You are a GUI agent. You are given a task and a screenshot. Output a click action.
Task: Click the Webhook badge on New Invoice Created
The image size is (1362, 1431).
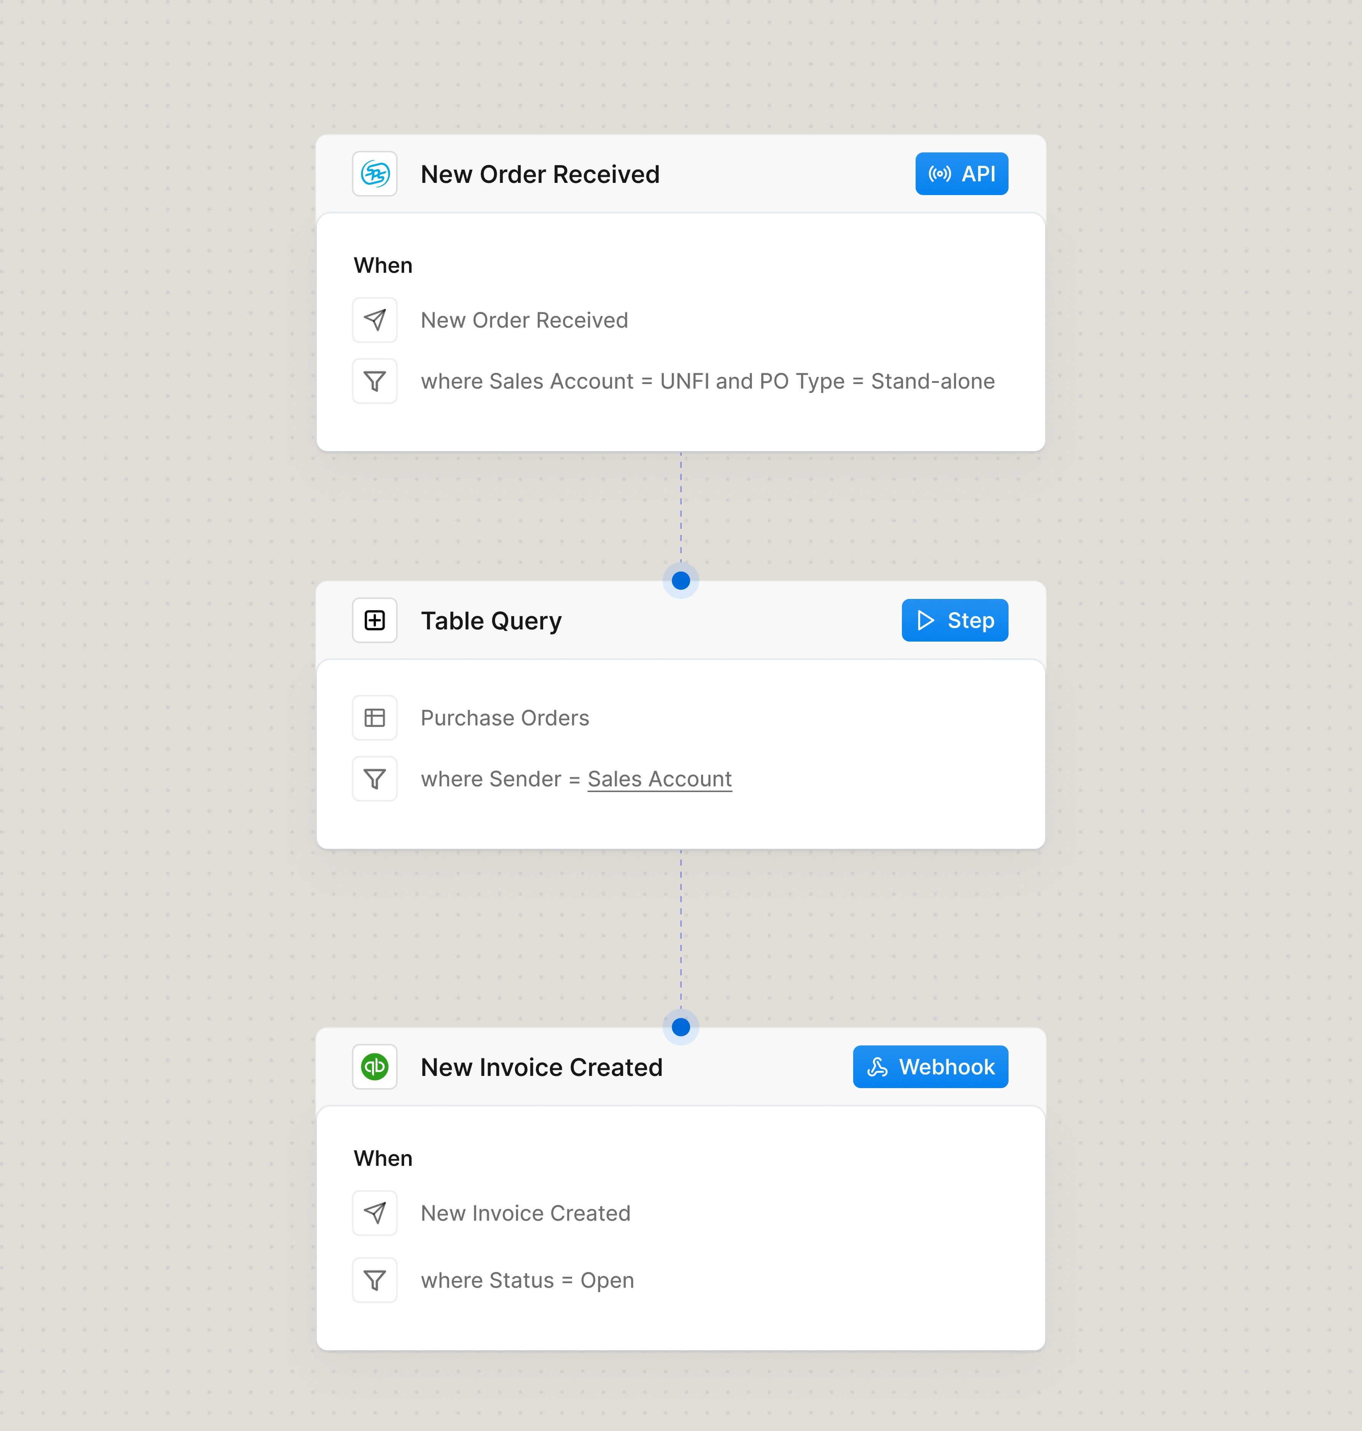pos(930,1066)
